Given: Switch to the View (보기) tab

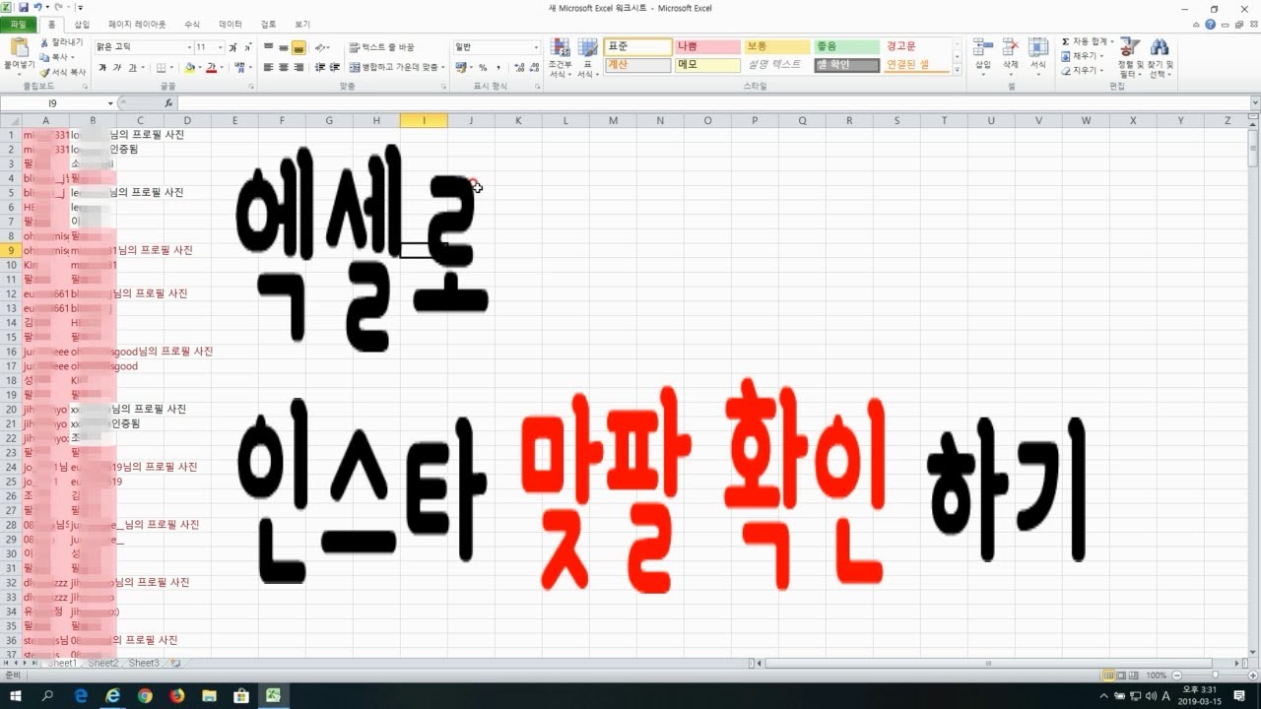Looking at the screenshot, I should pos(302,24).
